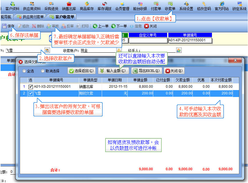Go to previous record with 上一单
The height and width of the screenshot is (183, 248).
coord(101,26)
